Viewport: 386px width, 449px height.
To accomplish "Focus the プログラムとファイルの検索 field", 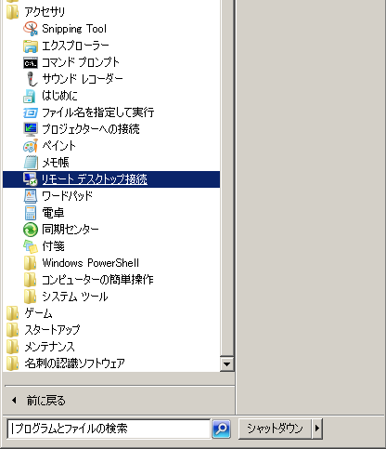I will coord(109,429).
